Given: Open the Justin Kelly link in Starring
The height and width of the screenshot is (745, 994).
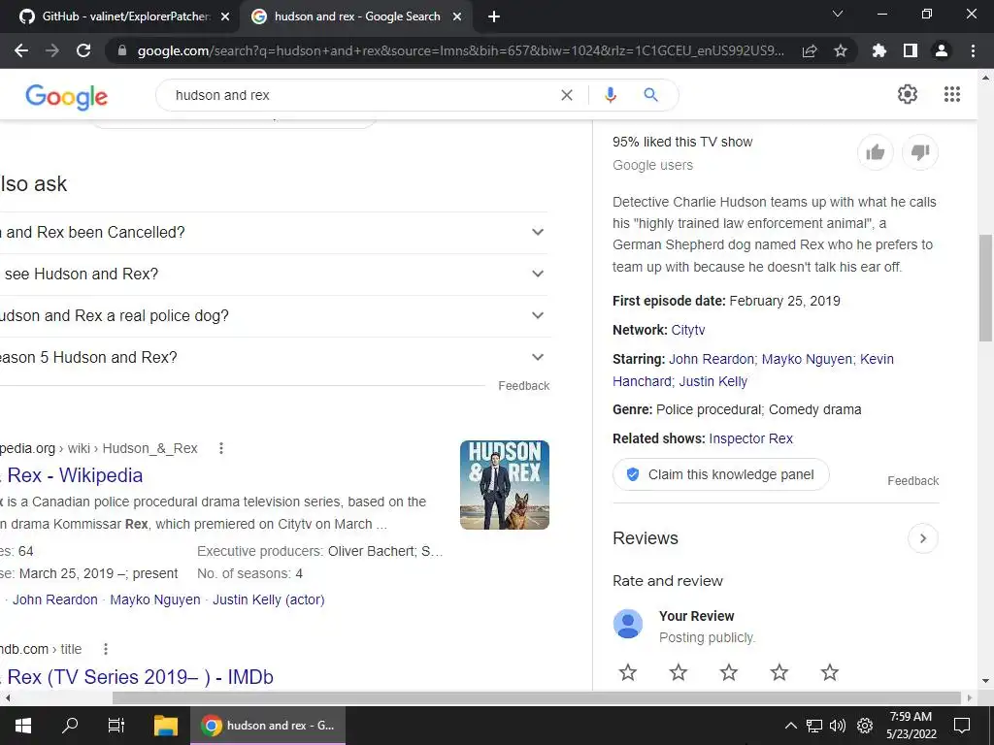Looking at the screenshot, I should 713,381.
